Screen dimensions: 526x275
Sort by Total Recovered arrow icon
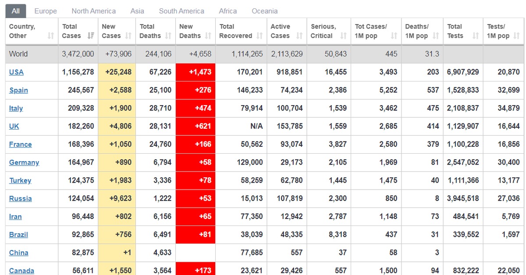(259, 36)
